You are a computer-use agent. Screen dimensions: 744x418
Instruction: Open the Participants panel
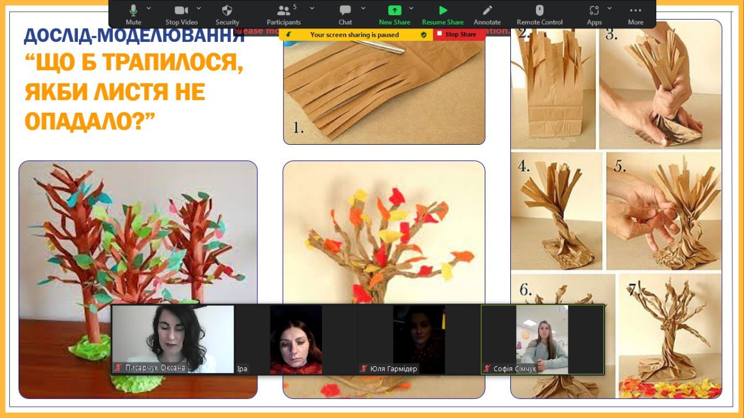pos(284,14)
